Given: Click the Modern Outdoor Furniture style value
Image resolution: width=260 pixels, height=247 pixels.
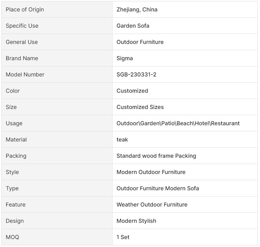Looking at the screenshot, I should click(x=151, y=172).
